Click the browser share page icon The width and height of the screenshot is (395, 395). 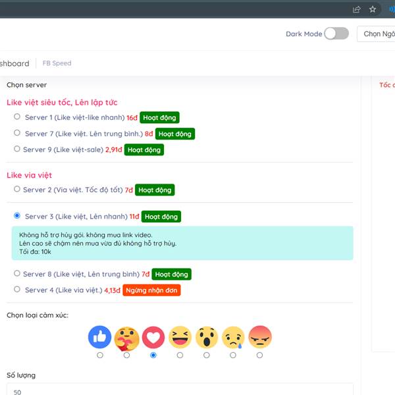[x=356, y=10]
